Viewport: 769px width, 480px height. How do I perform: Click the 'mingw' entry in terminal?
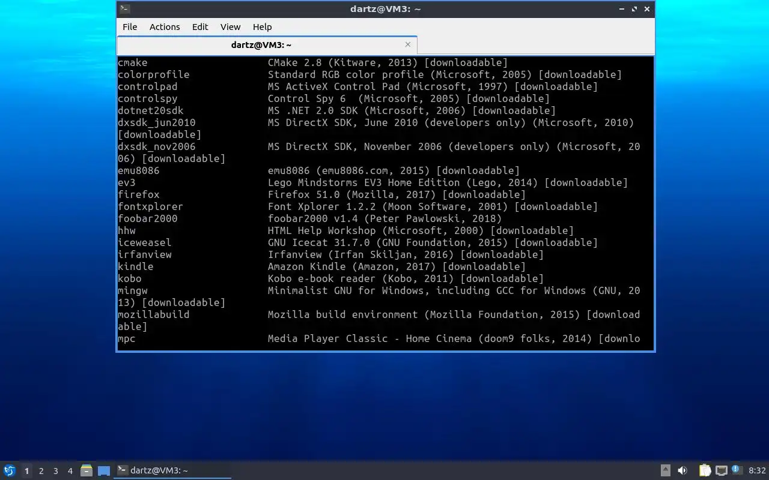(x=133, y=290)
